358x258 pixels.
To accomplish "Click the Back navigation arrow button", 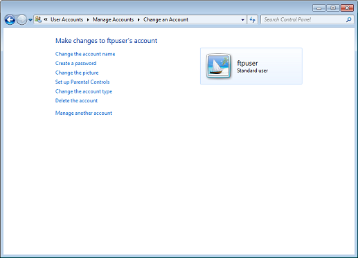I will (10, 20).
